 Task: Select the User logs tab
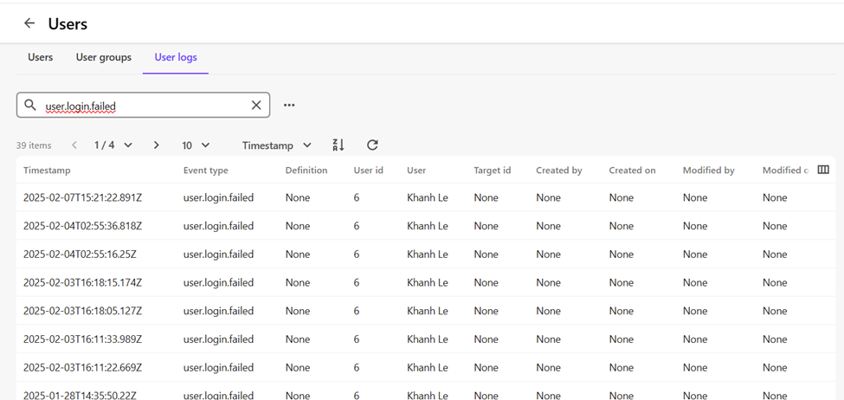coord(176,57)
